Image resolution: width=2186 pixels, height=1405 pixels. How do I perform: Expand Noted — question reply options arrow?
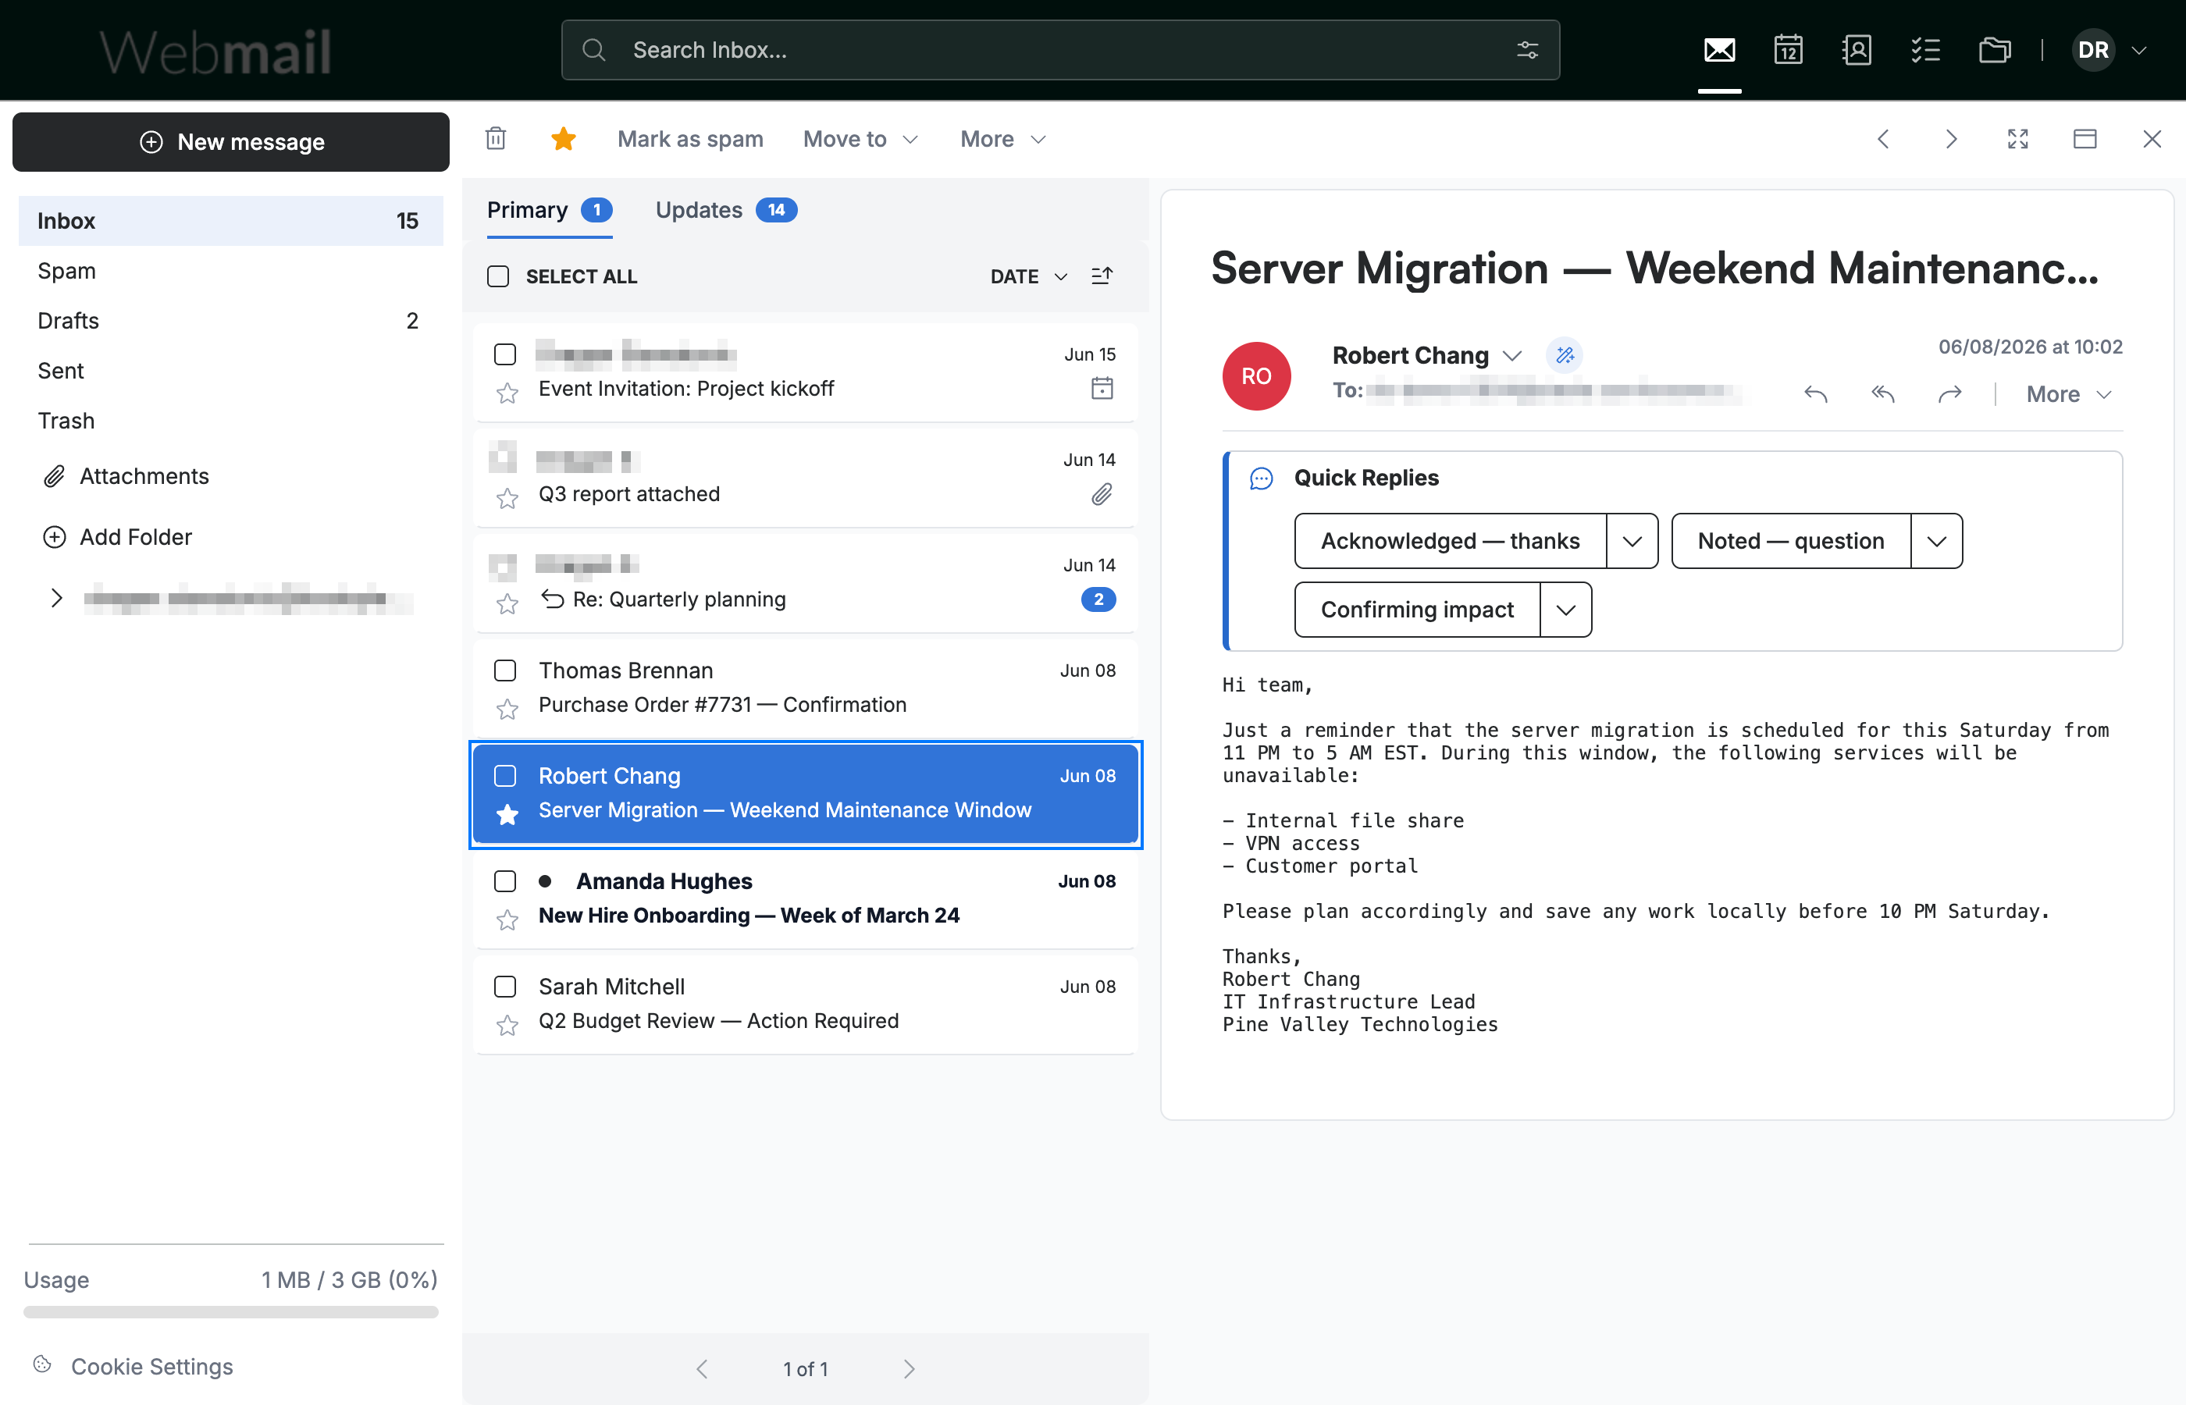pos(1937,541)
